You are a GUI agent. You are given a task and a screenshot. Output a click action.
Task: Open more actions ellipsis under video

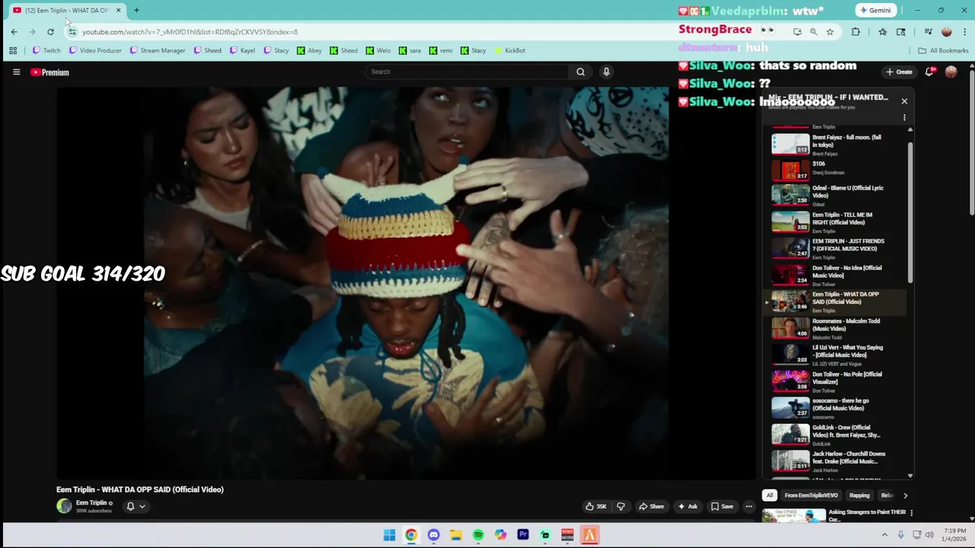pos(749,506)
